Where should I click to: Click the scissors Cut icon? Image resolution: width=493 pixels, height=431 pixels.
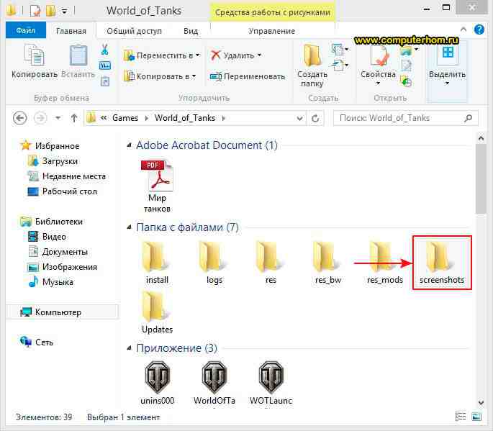pos(104,50)
